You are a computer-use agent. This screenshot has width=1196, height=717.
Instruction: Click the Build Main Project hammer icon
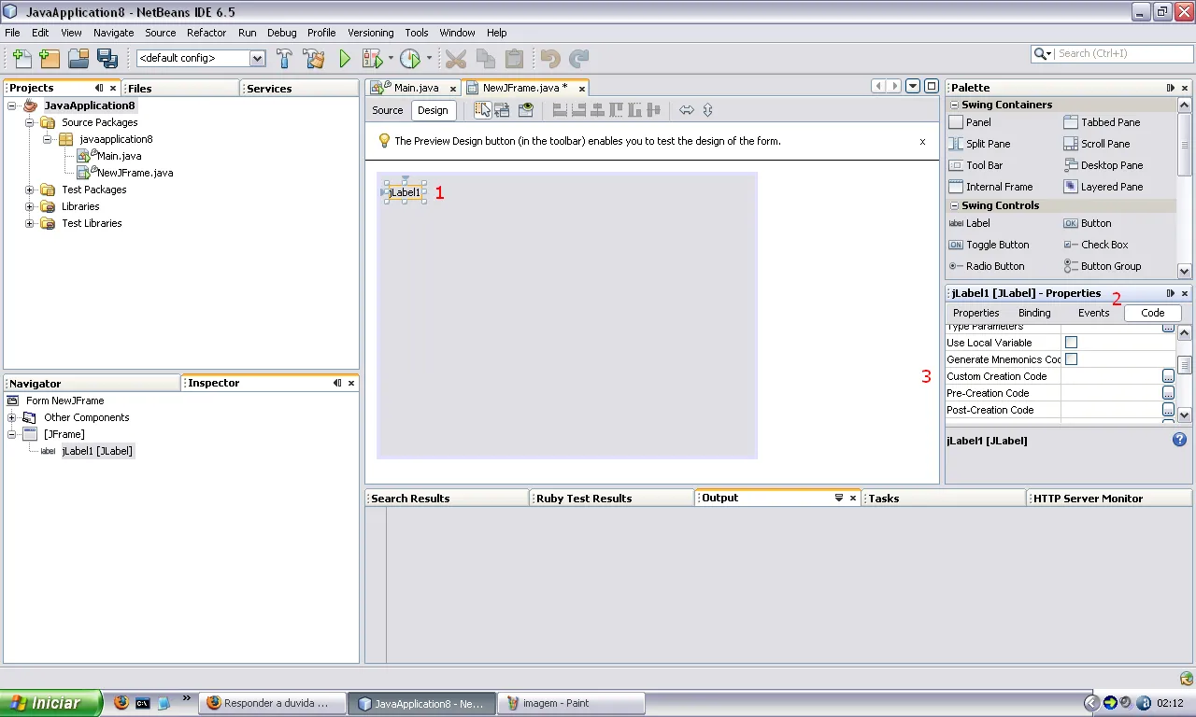[285, 59]
